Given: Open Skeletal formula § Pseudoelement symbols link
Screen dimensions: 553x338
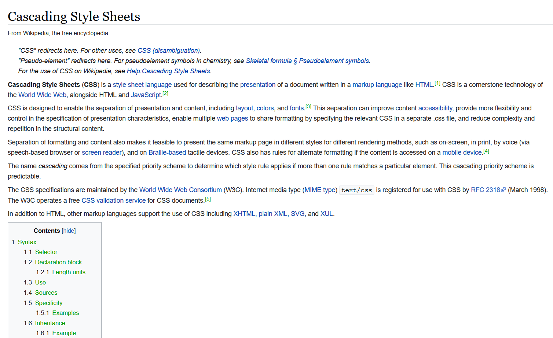Looking at the screenshot, I should (307, 61).
